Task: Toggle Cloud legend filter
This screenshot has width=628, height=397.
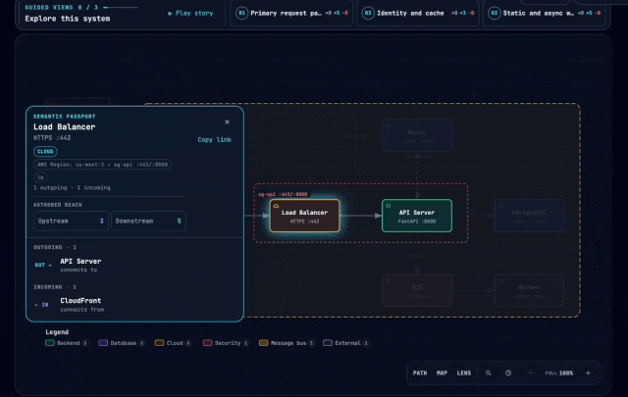Action: [x=173, y=343]
